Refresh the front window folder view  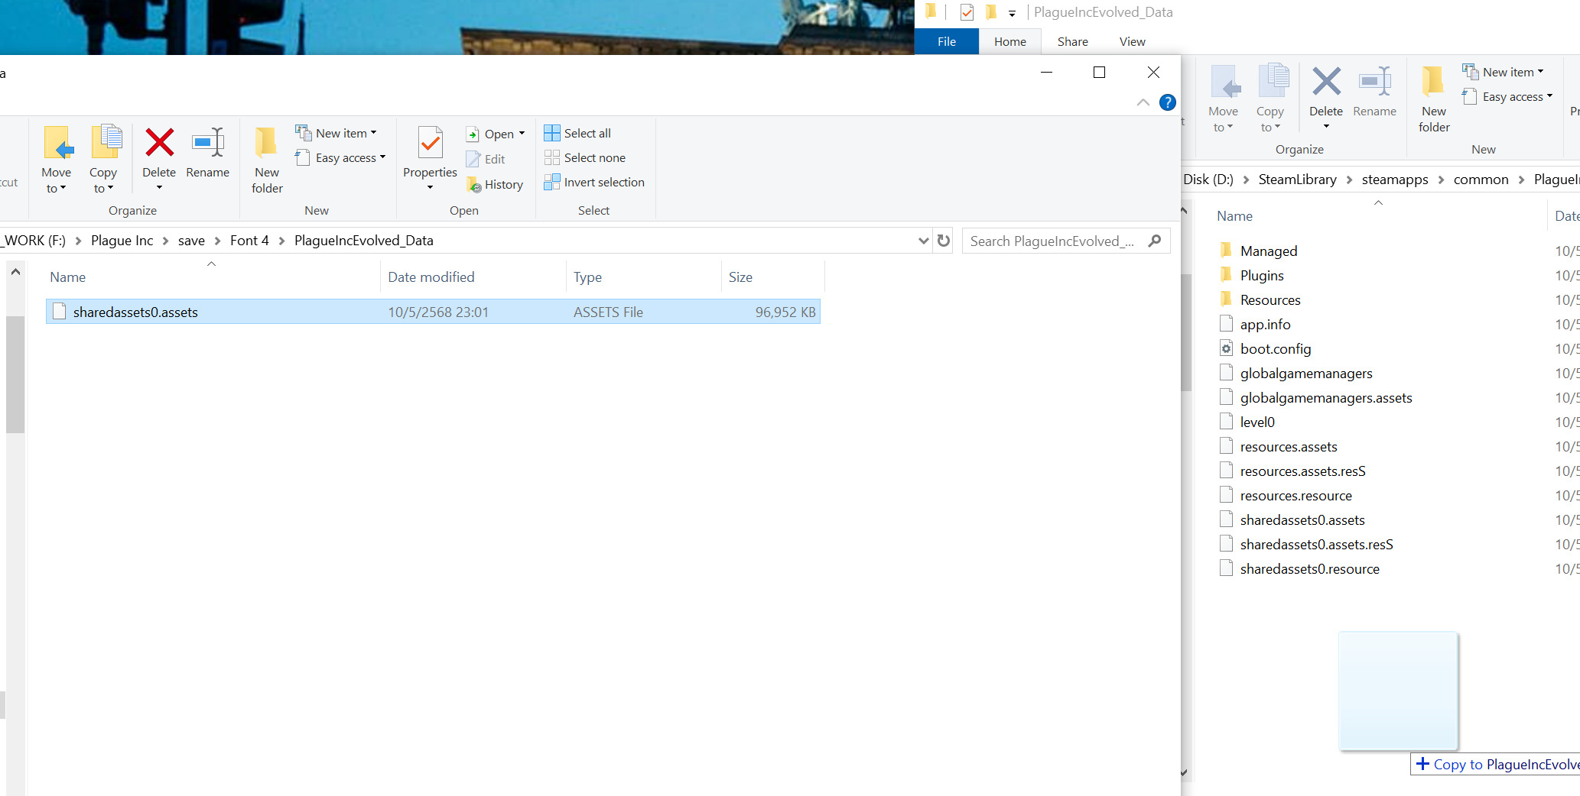(x=944, y=241)
